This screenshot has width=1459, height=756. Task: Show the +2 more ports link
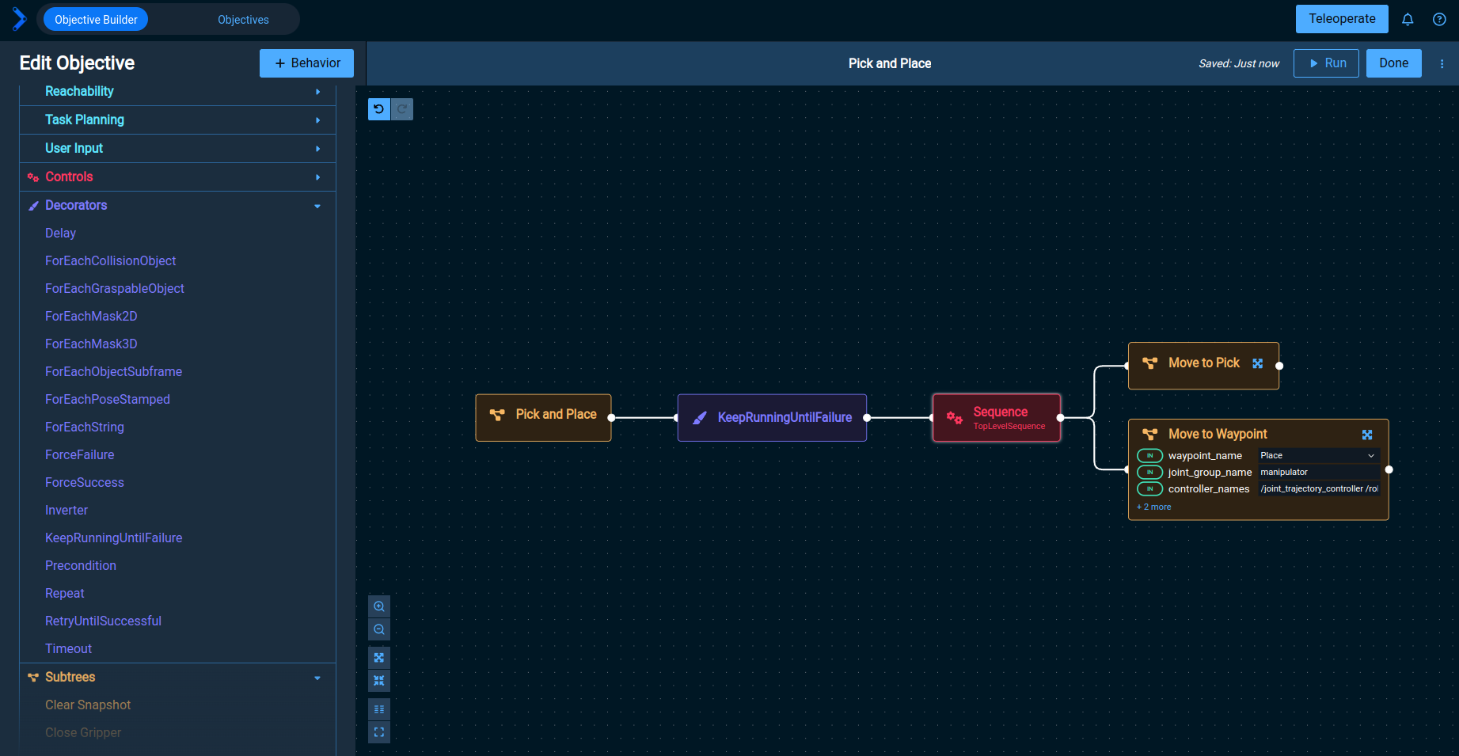click(x=1154, y=507)
